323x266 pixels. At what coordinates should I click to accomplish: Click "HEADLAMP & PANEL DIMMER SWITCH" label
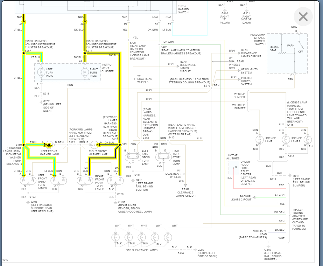[x=258, y=39]
